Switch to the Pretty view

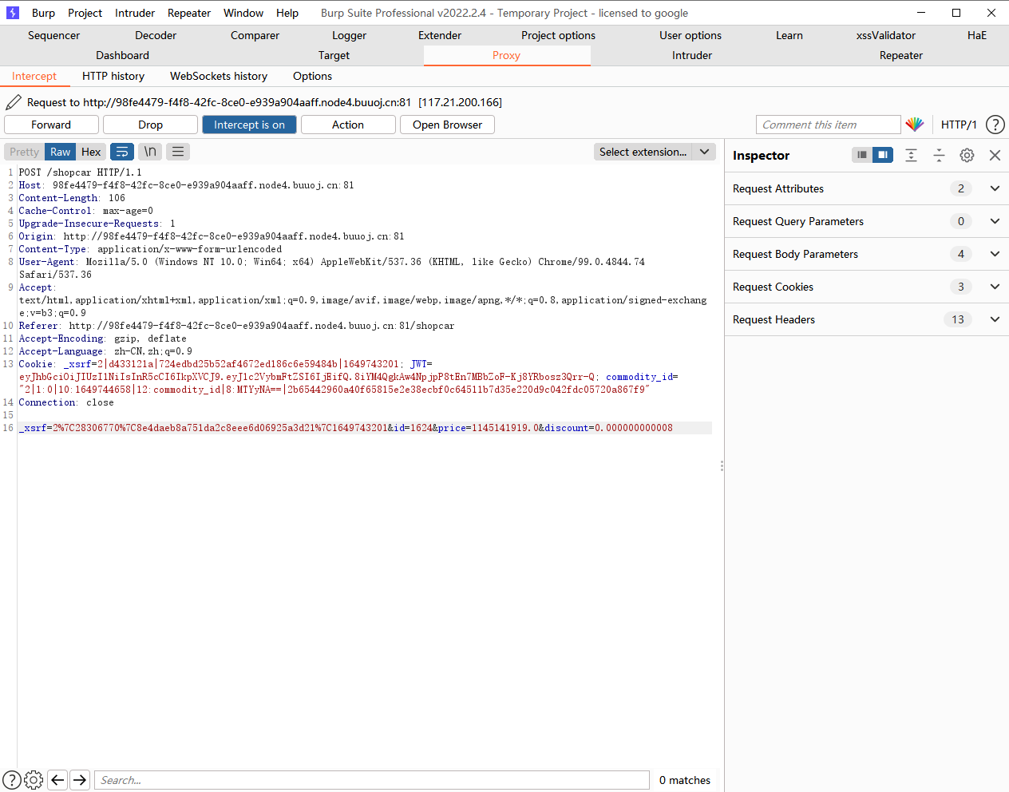pos(24,152)
